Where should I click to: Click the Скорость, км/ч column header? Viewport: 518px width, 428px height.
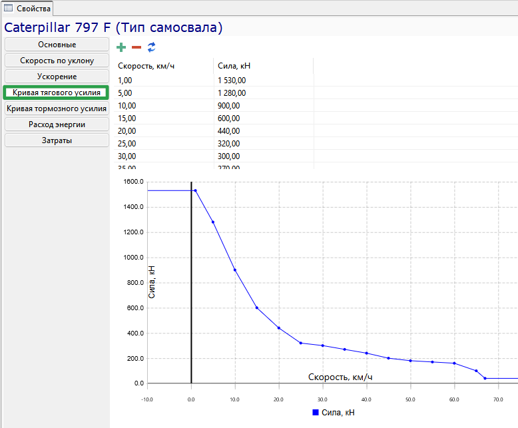pyautogui.click(x=164, y=66)
